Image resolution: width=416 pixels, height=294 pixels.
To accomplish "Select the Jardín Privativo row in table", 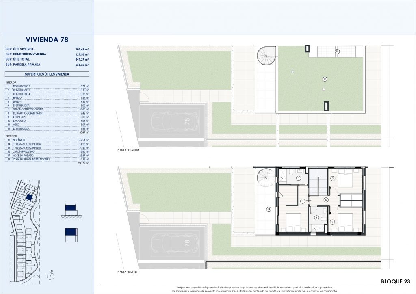I will [47, 151].
